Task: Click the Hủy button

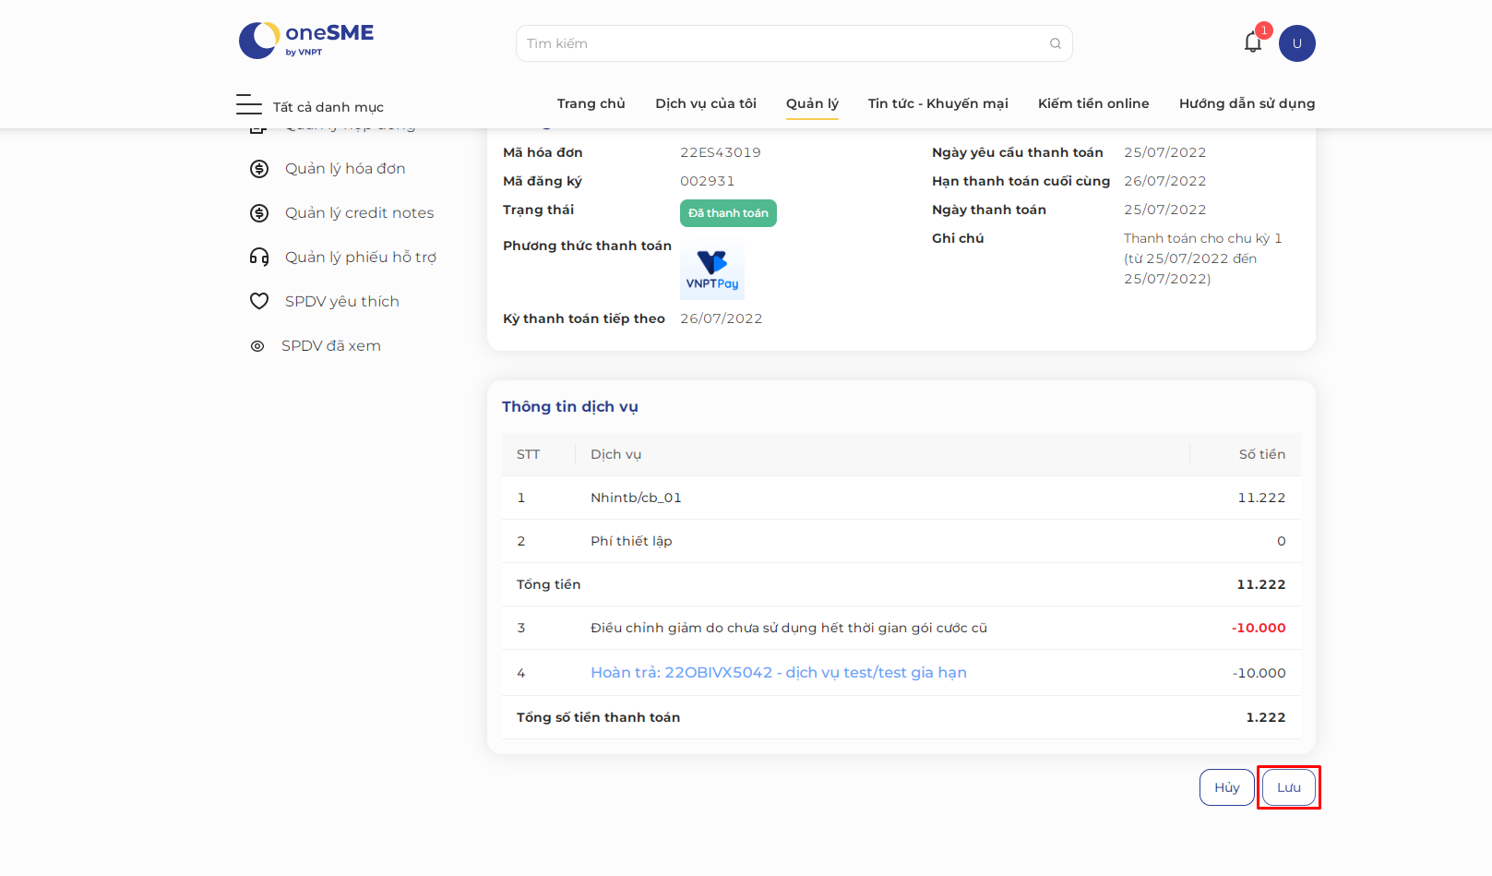Action: point(1227,787)
